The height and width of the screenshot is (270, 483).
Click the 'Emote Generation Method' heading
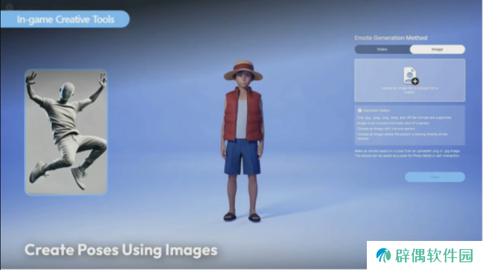click(x=391, y=38)
